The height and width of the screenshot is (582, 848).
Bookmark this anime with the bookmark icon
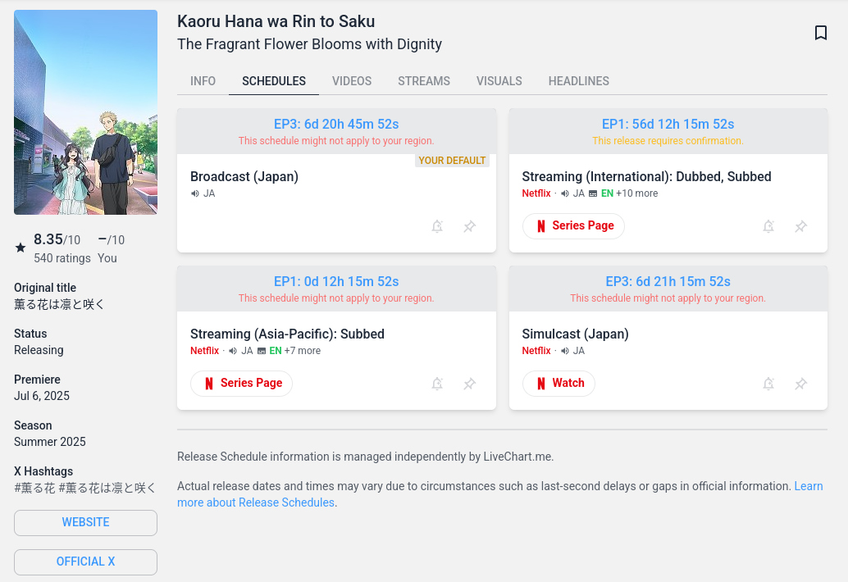tap(820, 33)
